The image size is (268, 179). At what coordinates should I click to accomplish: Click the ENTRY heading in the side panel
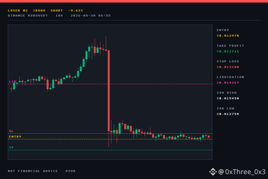pos(223,30)
